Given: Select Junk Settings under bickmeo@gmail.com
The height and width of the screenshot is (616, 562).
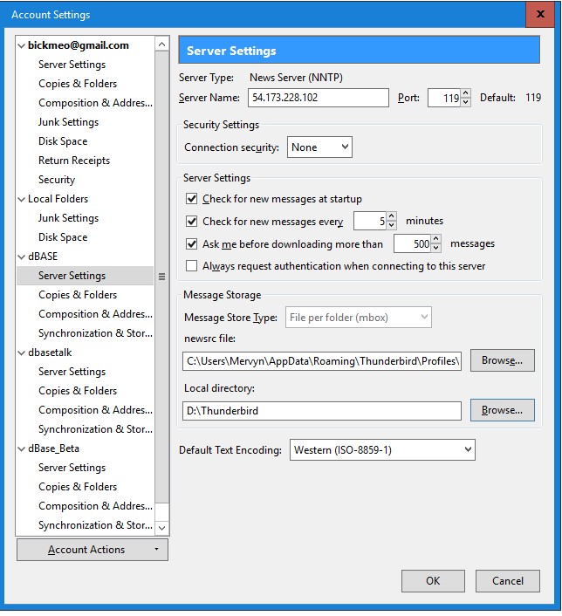Looking at the screenshot, I should (x=68, y=122).
